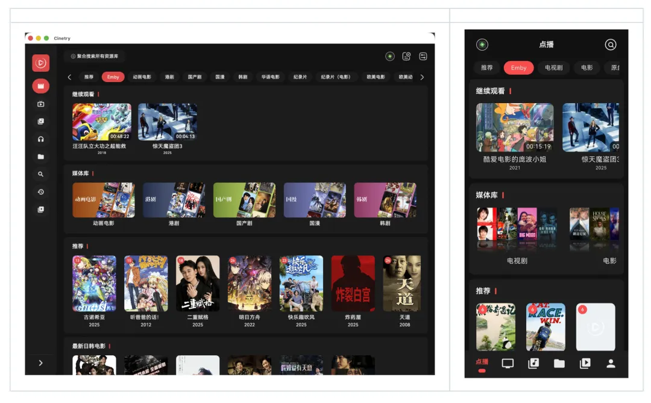Click the 最新日韩电影 section heading
Image resolution: width=651 pixels, height=403 pixels.
click(x=89, y=346)
